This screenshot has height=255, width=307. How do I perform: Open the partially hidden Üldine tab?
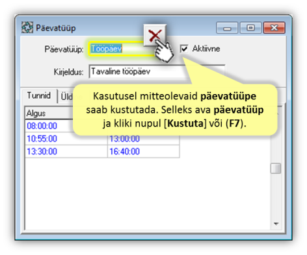[66, 97]
